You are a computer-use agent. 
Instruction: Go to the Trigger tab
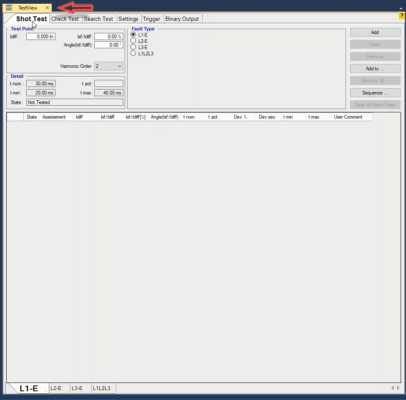[x=151, y=19]
